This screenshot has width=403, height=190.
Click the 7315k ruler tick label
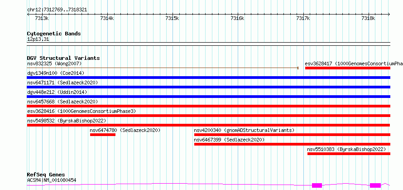pos(172,18)
